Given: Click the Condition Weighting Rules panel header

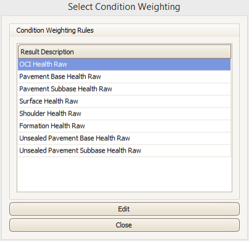Looking at the screenshot, I should (x=124, y=30).
